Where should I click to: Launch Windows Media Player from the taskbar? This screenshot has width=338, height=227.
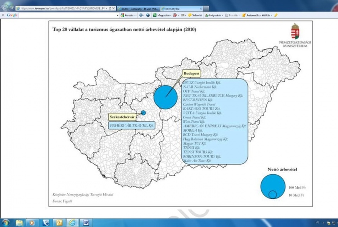pyautogui.click(x=32, y=223)
